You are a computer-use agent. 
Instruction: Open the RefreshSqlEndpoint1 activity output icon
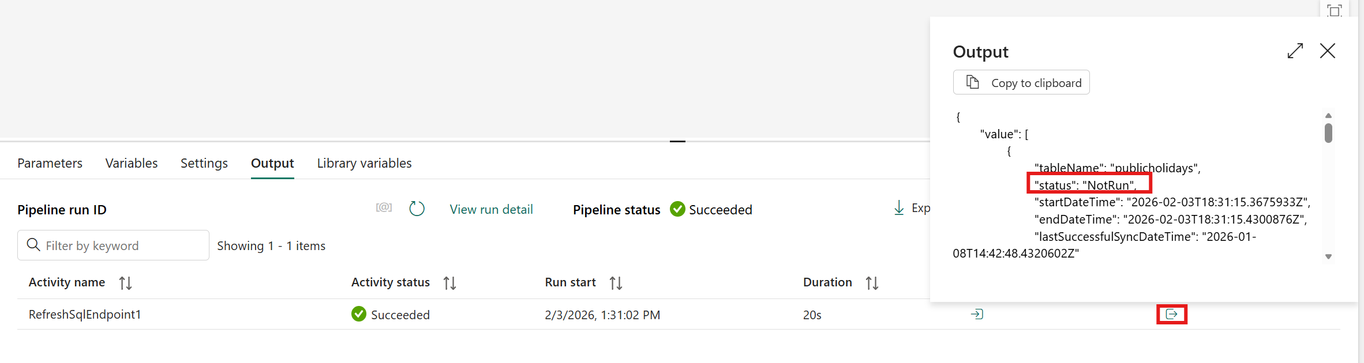click(1171, 314)
